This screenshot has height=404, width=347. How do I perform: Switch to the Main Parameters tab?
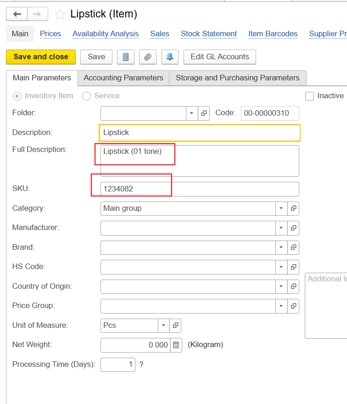tap(42, 78)
